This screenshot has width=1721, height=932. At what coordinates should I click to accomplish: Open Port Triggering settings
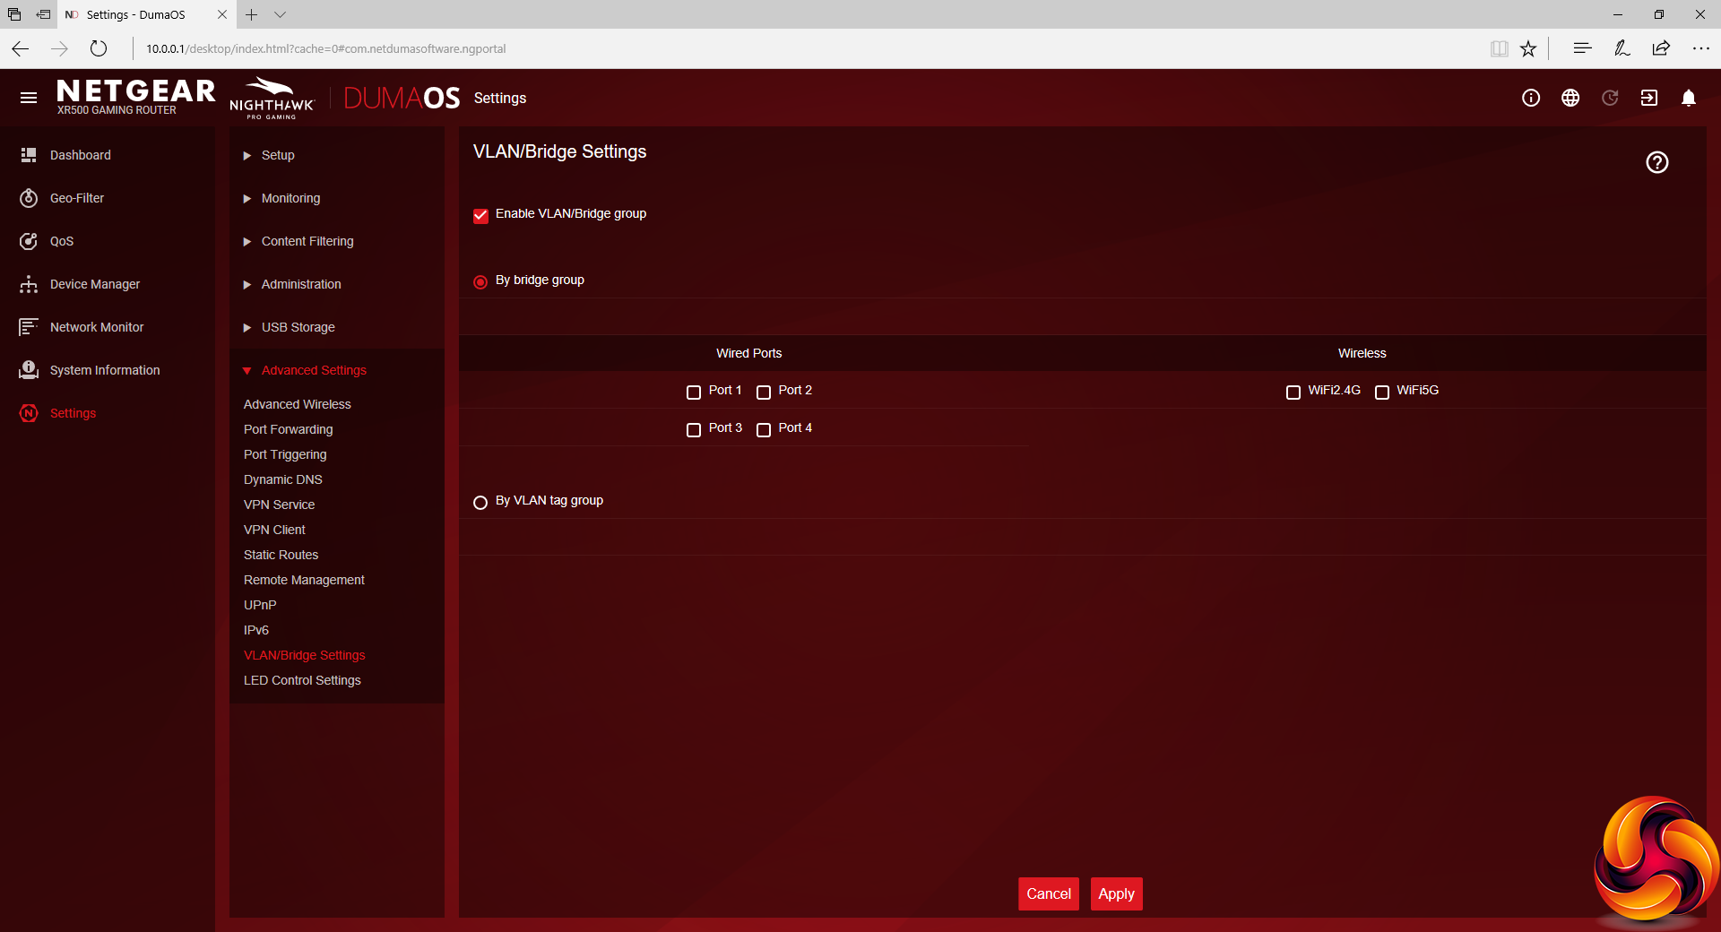coord(285,454)
